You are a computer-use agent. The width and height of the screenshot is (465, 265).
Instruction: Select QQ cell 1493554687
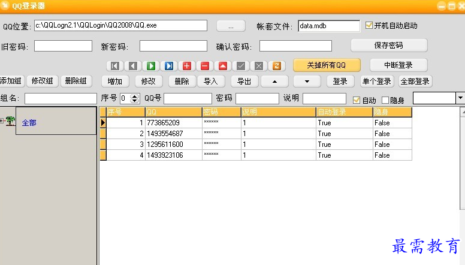[174, 134]
